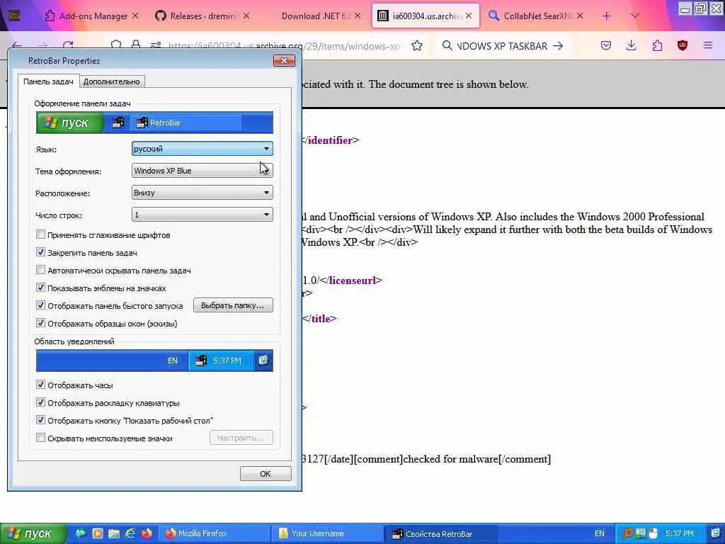725x544 pixels.
Task: Click the network monitor tray icon
Action: point(640,534)
